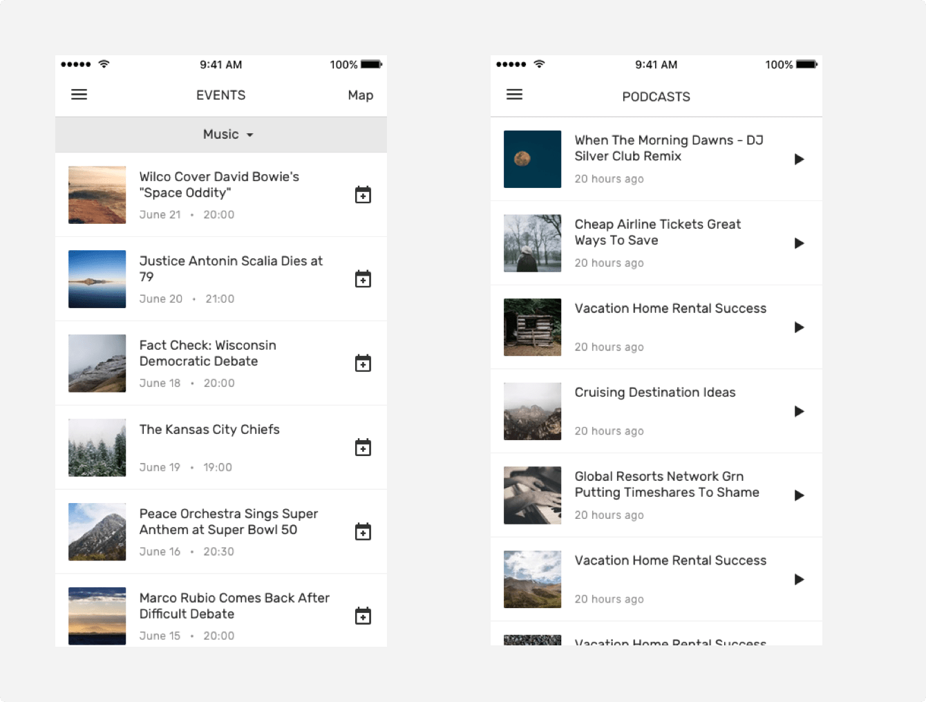Open the Global Resorts Network podcast episode
926x702 pixels.
pos(666,484)
